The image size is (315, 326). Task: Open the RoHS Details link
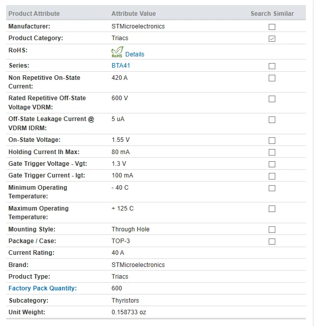[135, 54]
